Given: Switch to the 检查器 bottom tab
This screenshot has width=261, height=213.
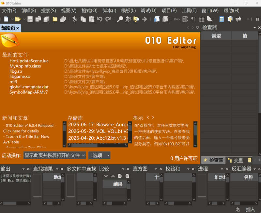Looking at the screenshot, I should tap(213, 160).
